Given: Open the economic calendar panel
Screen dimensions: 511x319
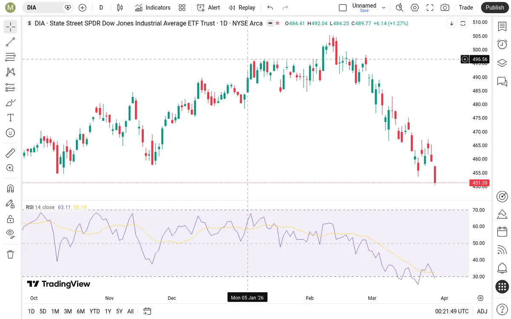Looking at the screenshot, I should (502, 232).
